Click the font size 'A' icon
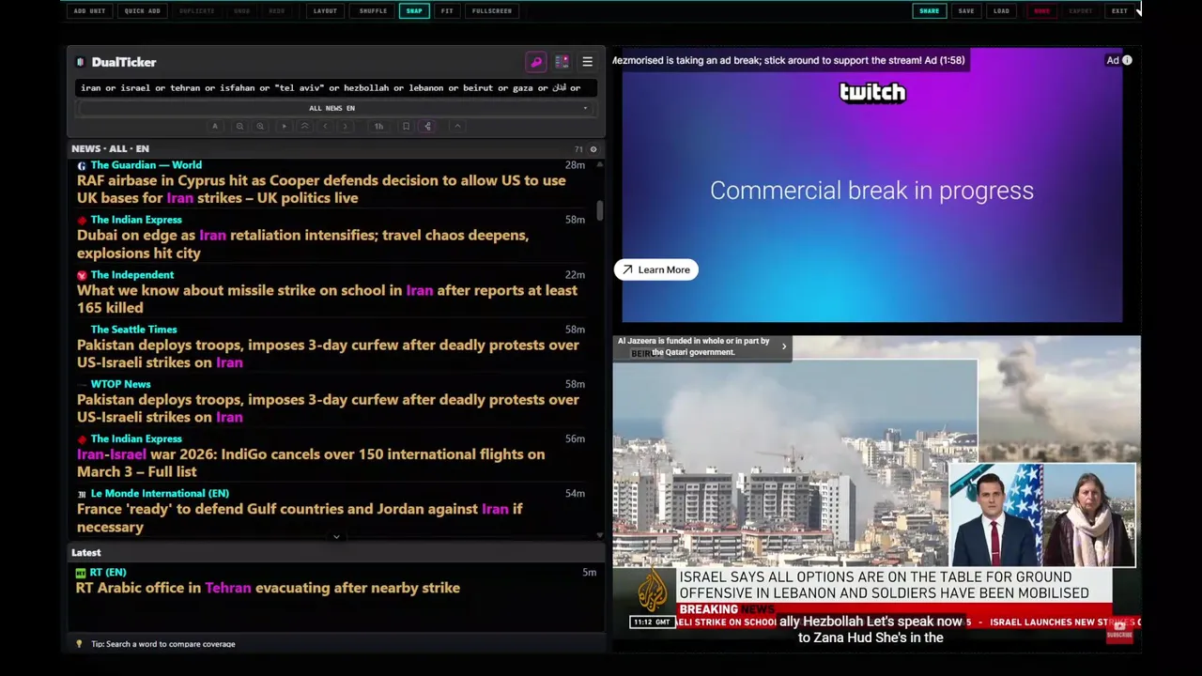 coord(215,126)
